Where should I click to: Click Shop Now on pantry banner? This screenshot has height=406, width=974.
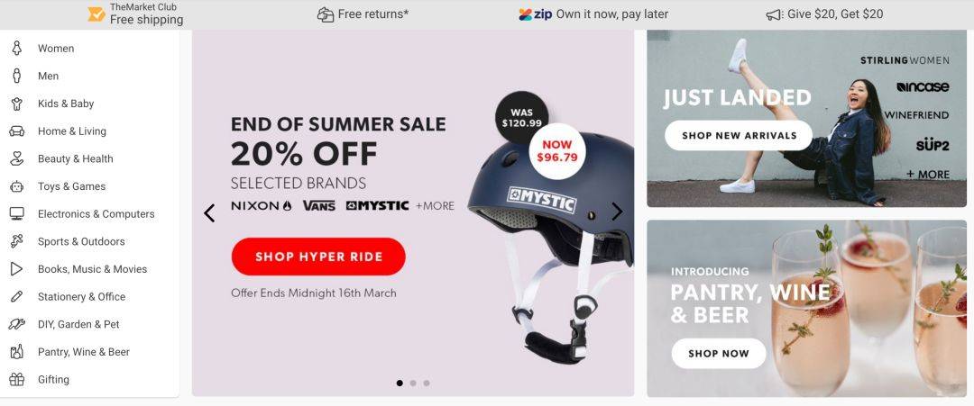pyautogui.click(x=719, y=353)
